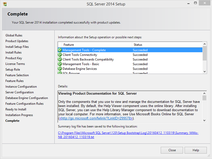Click the License Terms step

click(x=15, y=64)
